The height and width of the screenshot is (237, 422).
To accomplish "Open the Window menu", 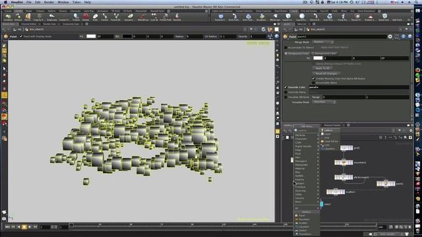I will pyautogui.click(x=63, y=2).
